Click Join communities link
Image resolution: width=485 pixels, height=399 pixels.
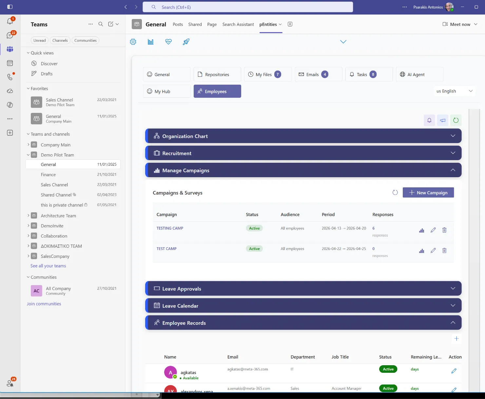click(44, 304)
